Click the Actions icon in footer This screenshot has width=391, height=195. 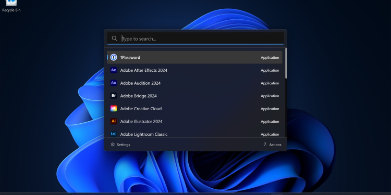click(x=265, y=145)
